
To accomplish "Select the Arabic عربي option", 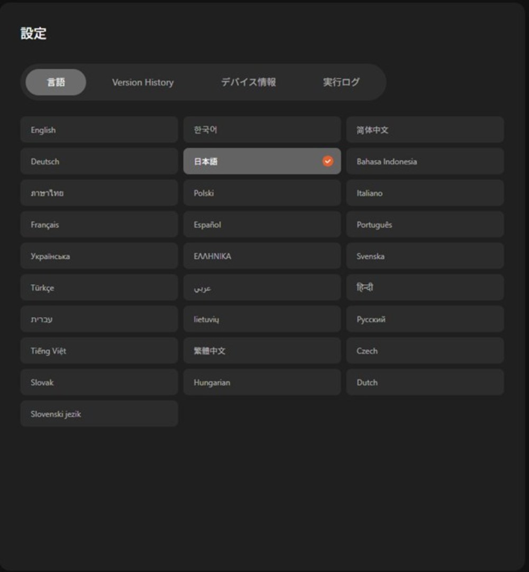I will click(x=262, y=288).
